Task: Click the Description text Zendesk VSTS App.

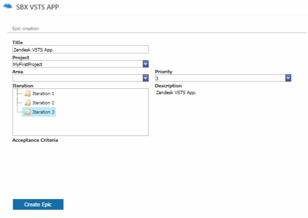Action: coord(176,93)
